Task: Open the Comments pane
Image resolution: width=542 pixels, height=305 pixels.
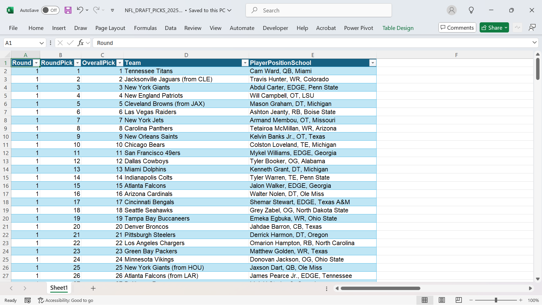Action: point(457,27)
